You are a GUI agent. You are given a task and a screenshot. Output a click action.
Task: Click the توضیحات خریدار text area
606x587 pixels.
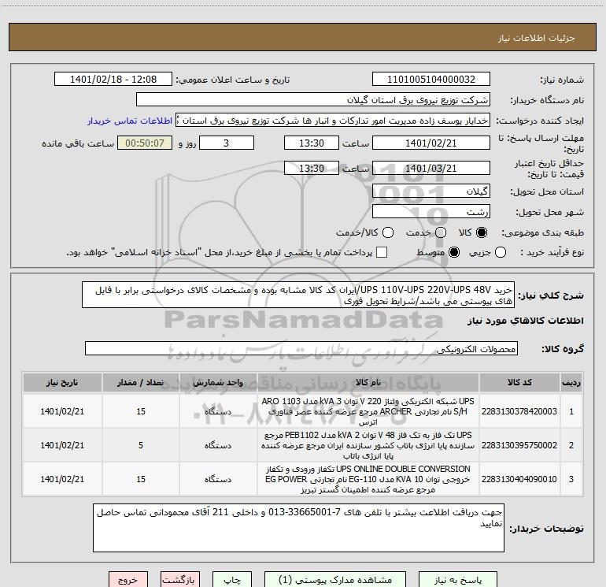click(x=298, y=528)
